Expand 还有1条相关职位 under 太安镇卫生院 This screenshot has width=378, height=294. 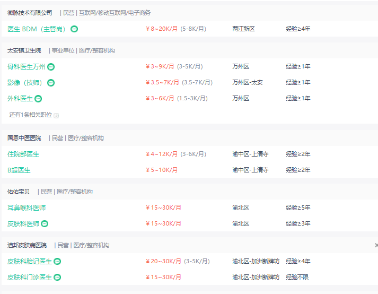click(30, 115)
